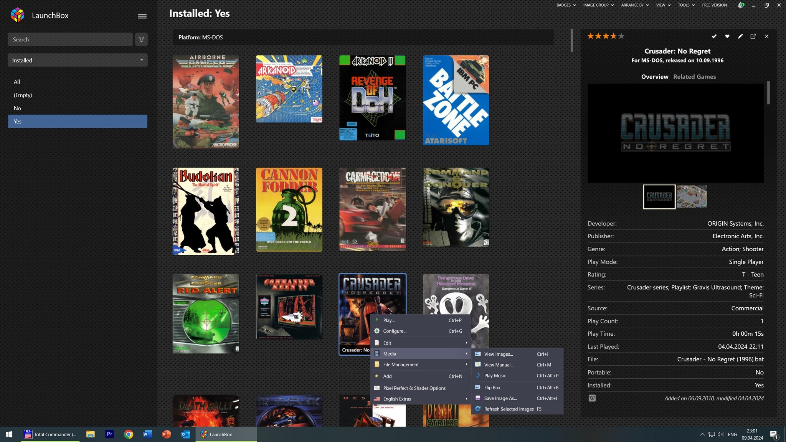Select the Cannon Fodder 2 cover
This screenshot has width=786, height=442.
point(289,209)
